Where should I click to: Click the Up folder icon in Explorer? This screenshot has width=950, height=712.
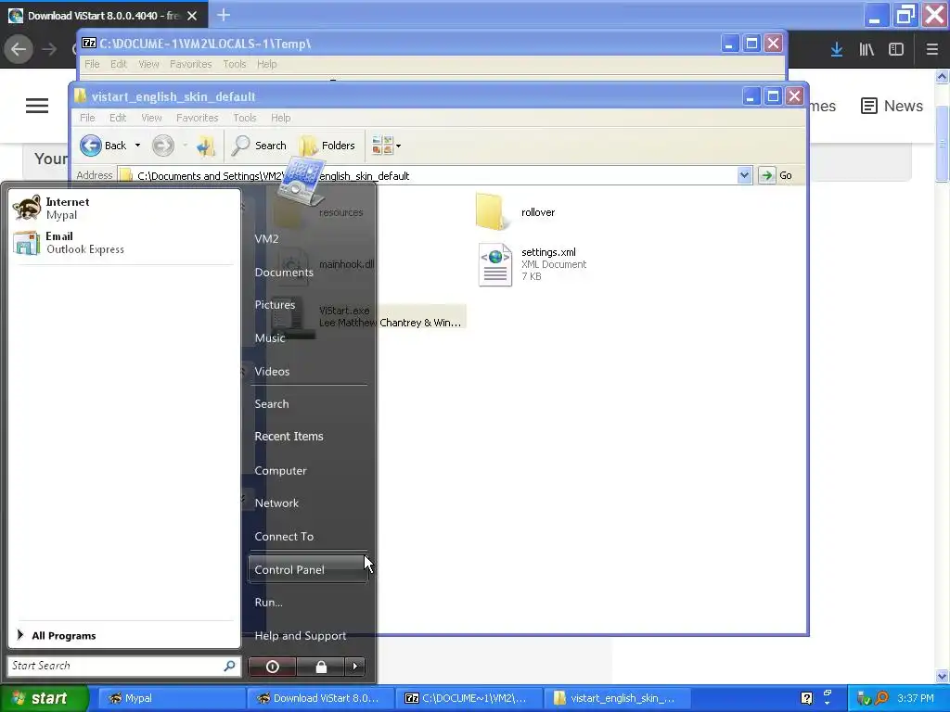(205, 146)
